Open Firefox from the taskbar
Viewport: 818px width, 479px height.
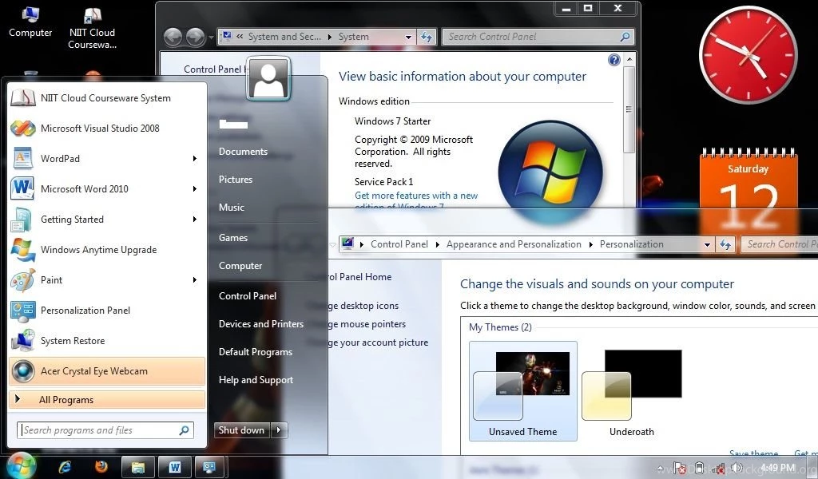101,466
